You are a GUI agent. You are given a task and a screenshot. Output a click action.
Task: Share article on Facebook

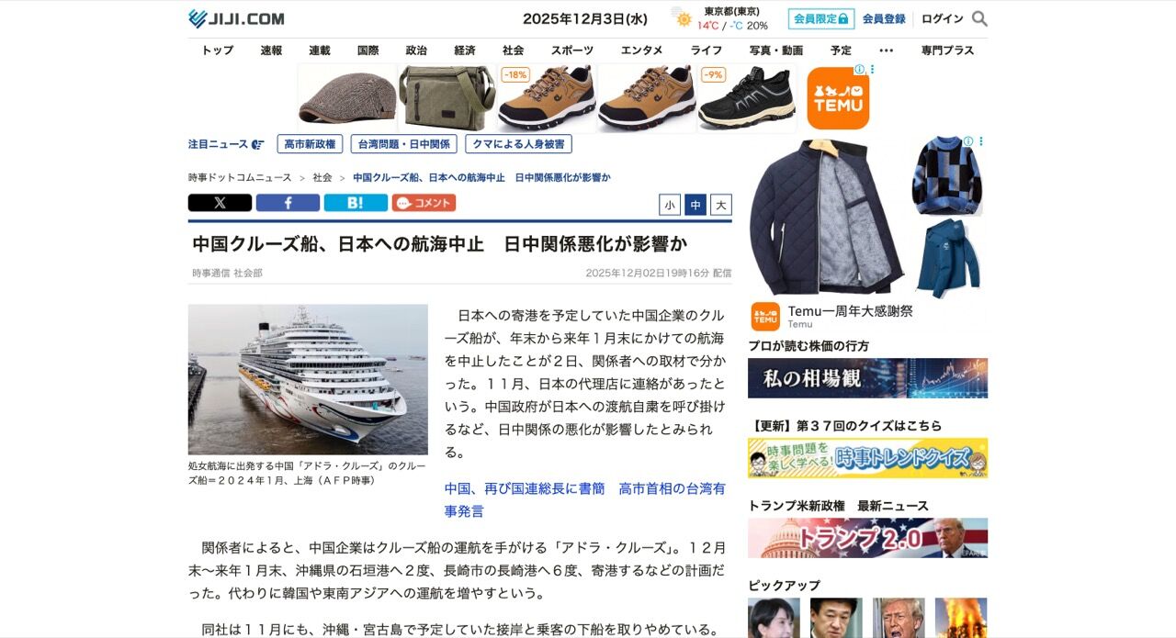point(288,203)
